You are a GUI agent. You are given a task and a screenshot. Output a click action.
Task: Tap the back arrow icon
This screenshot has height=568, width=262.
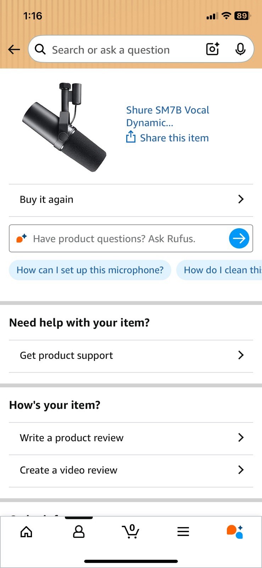pyautogui.click(x=14, y=49)
